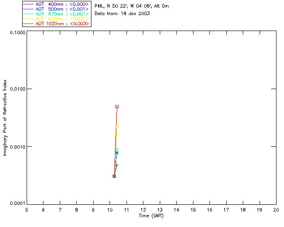Select the yellow triangle data marker

[117, 126]
